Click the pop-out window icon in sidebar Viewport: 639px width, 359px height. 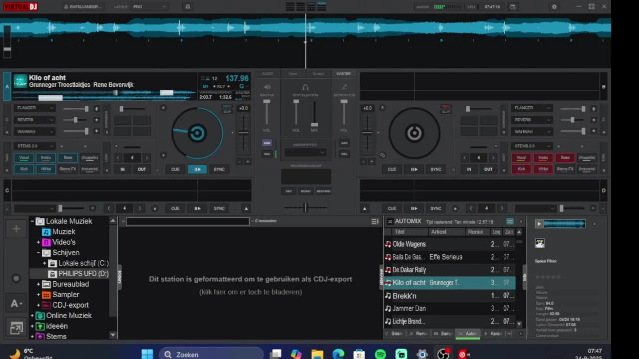(16, 328)
